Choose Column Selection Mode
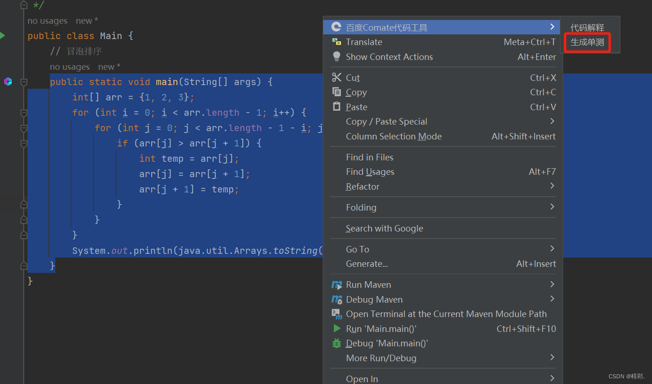 pyautogui.click(x=443, y=136)
